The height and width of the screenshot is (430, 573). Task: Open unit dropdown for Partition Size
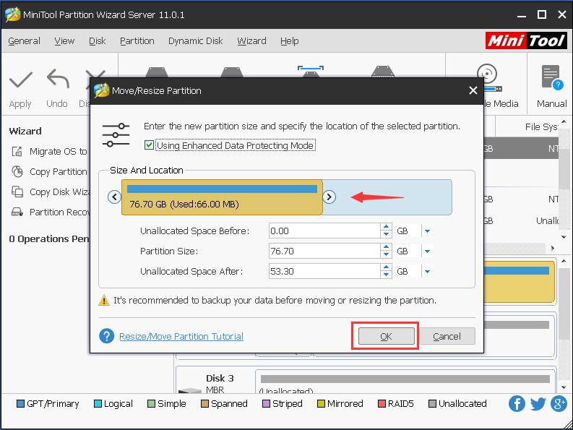click(427, 251)
